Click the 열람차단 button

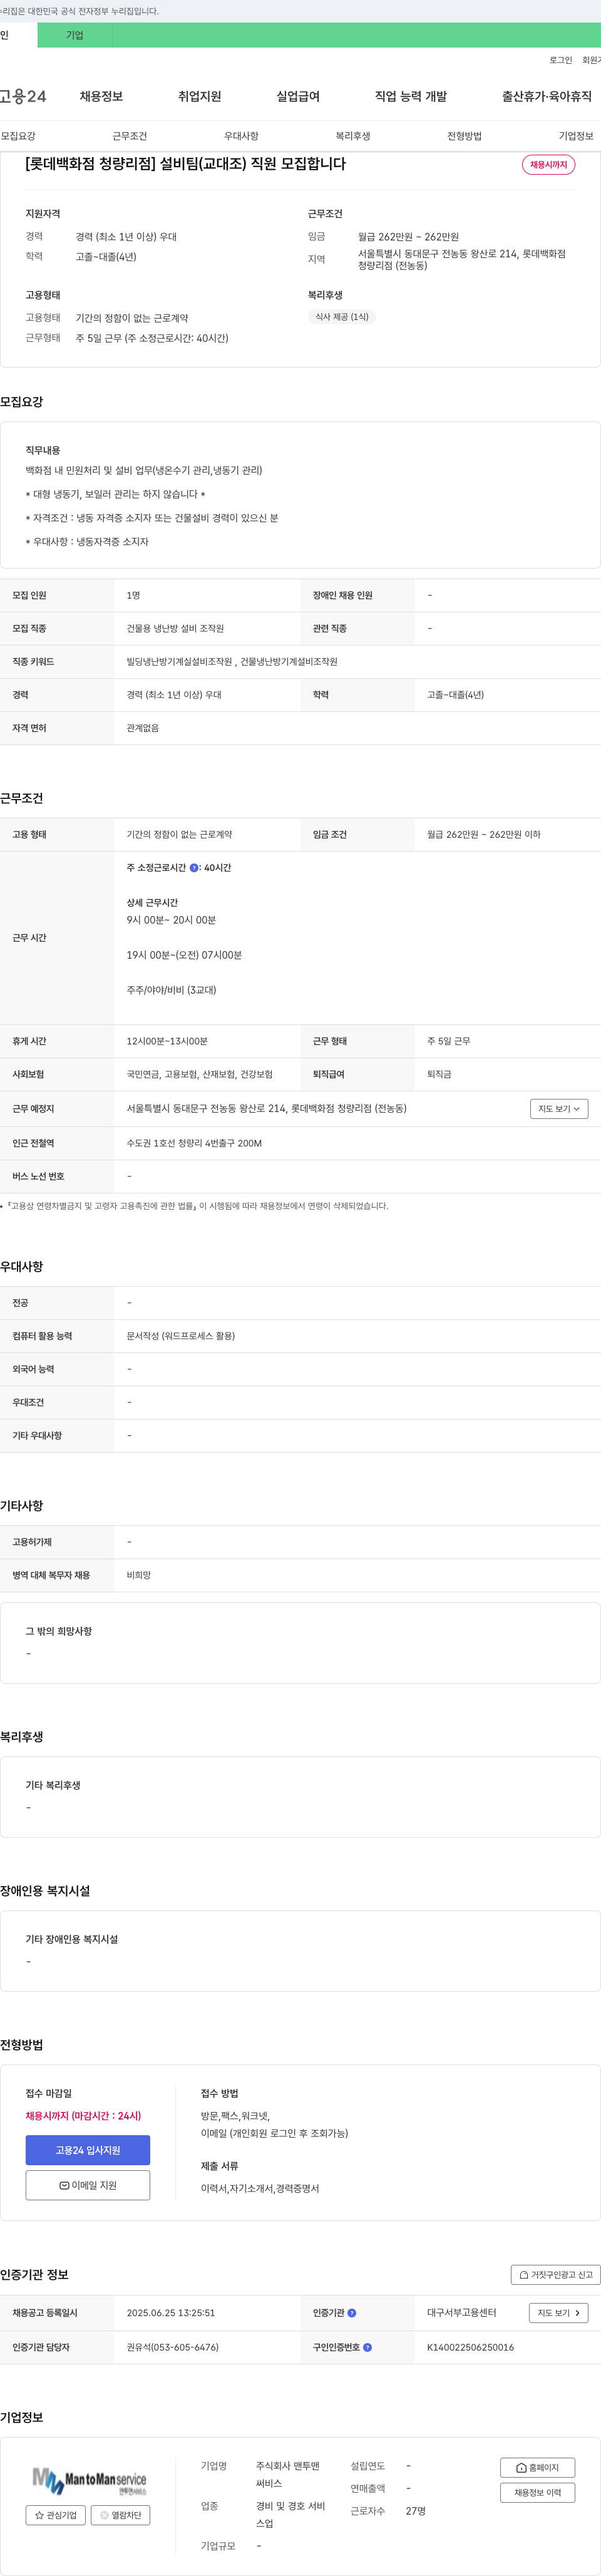coord(120,2515)
